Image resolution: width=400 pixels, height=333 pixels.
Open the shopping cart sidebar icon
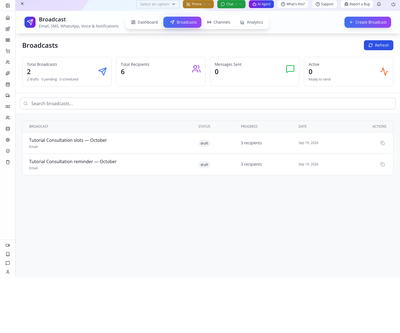[x=8, y=51]
